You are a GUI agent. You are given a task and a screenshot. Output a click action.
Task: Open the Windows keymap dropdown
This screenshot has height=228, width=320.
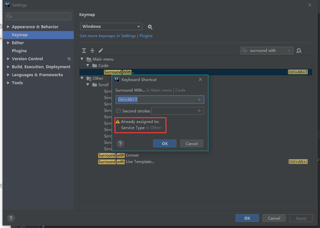[111, 27]
